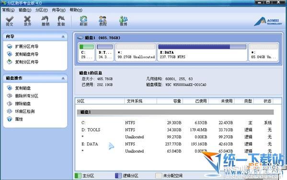Open the 教程 (Tutorial) toolbar icon
Image resolution: width=287 pixels, height=180 pixels.
coord(103,19)
